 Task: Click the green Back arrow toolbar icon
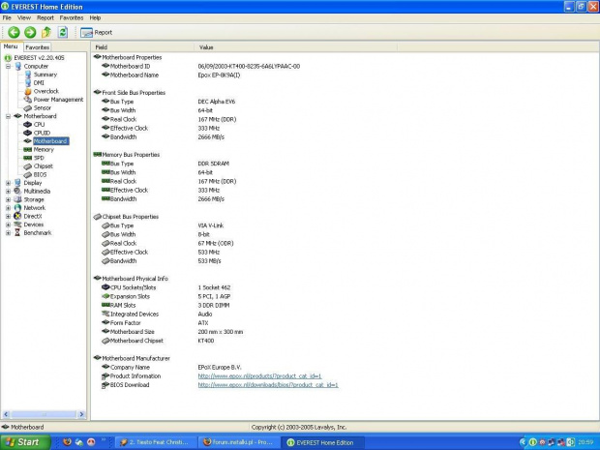point(13,32)
